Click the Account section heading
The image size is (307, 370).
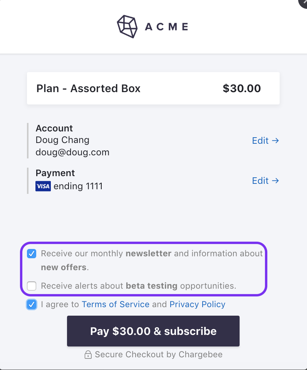(x=54, y=128)
